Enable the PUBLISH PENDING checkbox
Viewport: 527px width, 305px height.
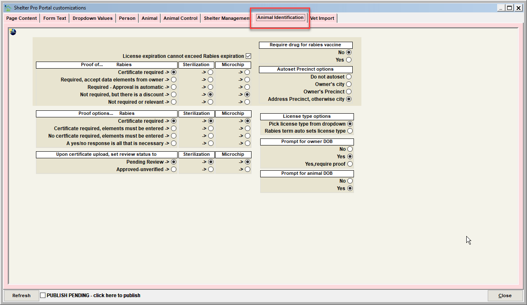pyautogui.click(x=43, y=295)
